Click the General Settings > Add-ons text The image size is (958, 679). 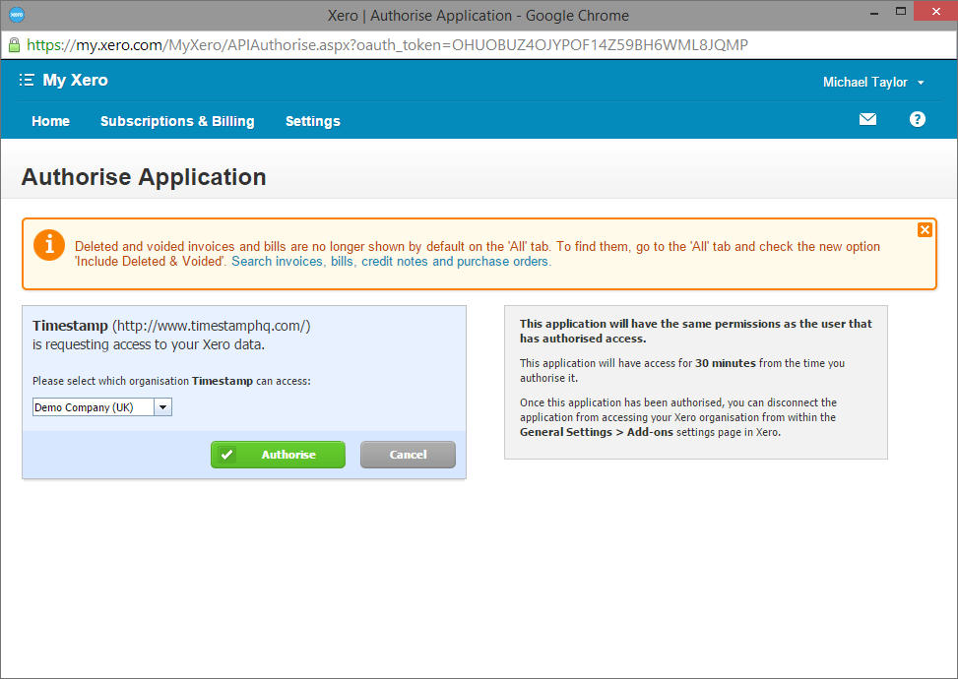tap(597, 432)
